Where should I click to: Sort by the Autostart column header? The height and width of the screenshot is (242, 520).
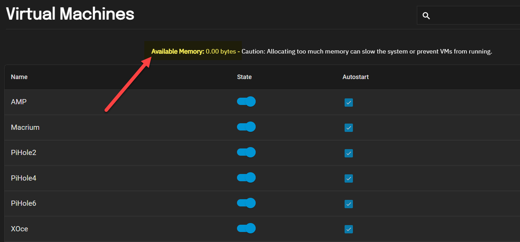point(356,77)
